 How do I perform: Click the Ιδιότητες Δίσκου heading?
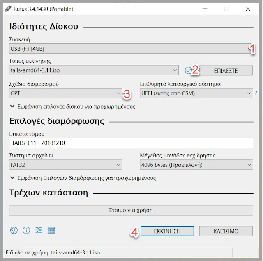tap(44, 27)
